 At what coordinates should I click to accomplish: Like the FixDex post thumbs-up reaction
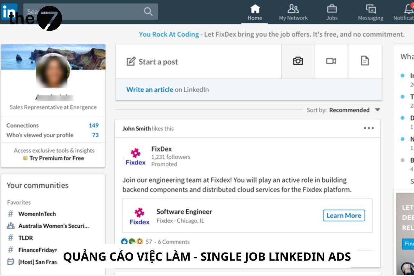[x=125, y=242]
